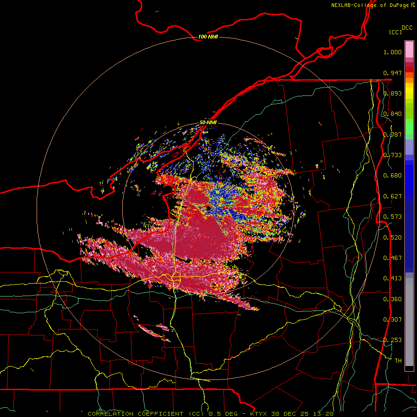417x417 pixels.
Task: Click the 0.733 legend value
Action: tap(392, 155)
